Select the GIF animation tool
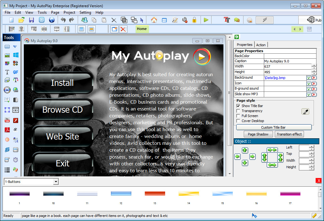The width and height of the screenshot is (324, 221). coord(15,72)
